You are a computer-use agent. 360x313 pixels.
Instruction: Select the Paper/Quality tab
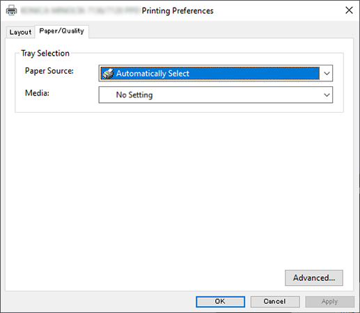pos(61,31)
